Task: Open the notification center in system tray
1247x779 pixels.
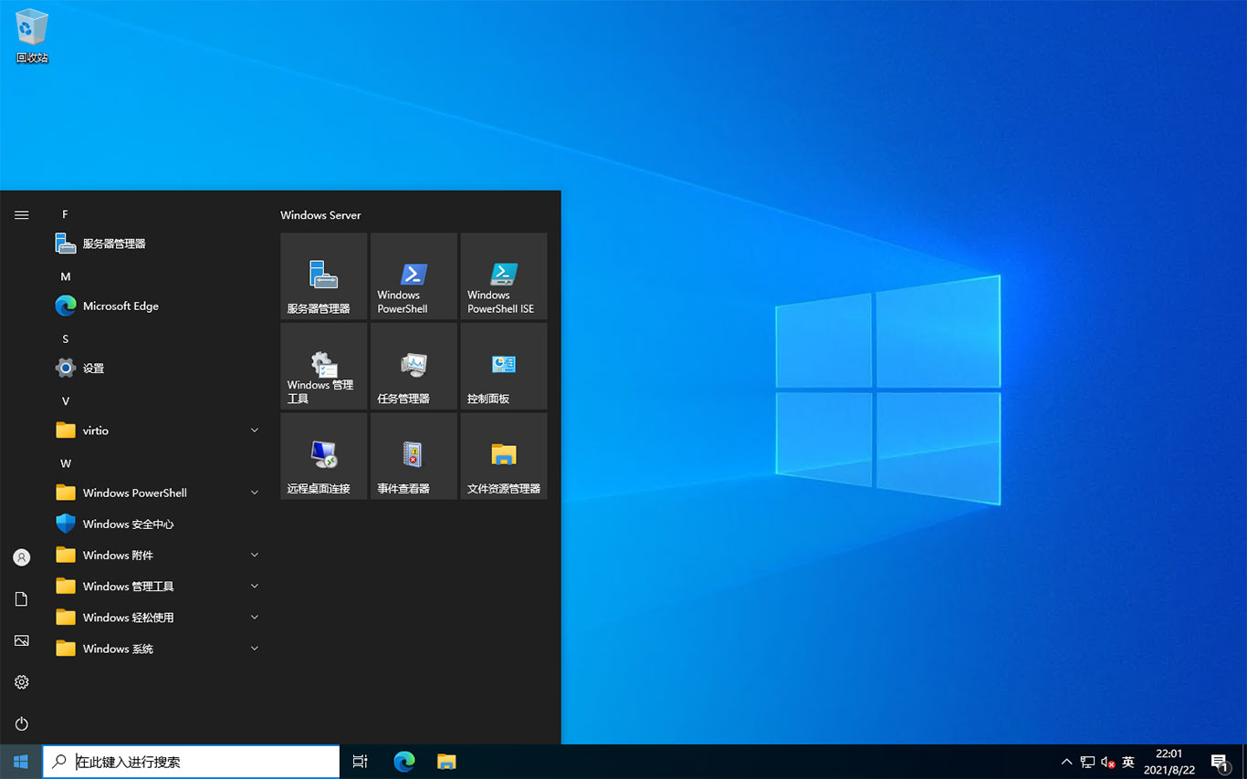Action: 1220,762
